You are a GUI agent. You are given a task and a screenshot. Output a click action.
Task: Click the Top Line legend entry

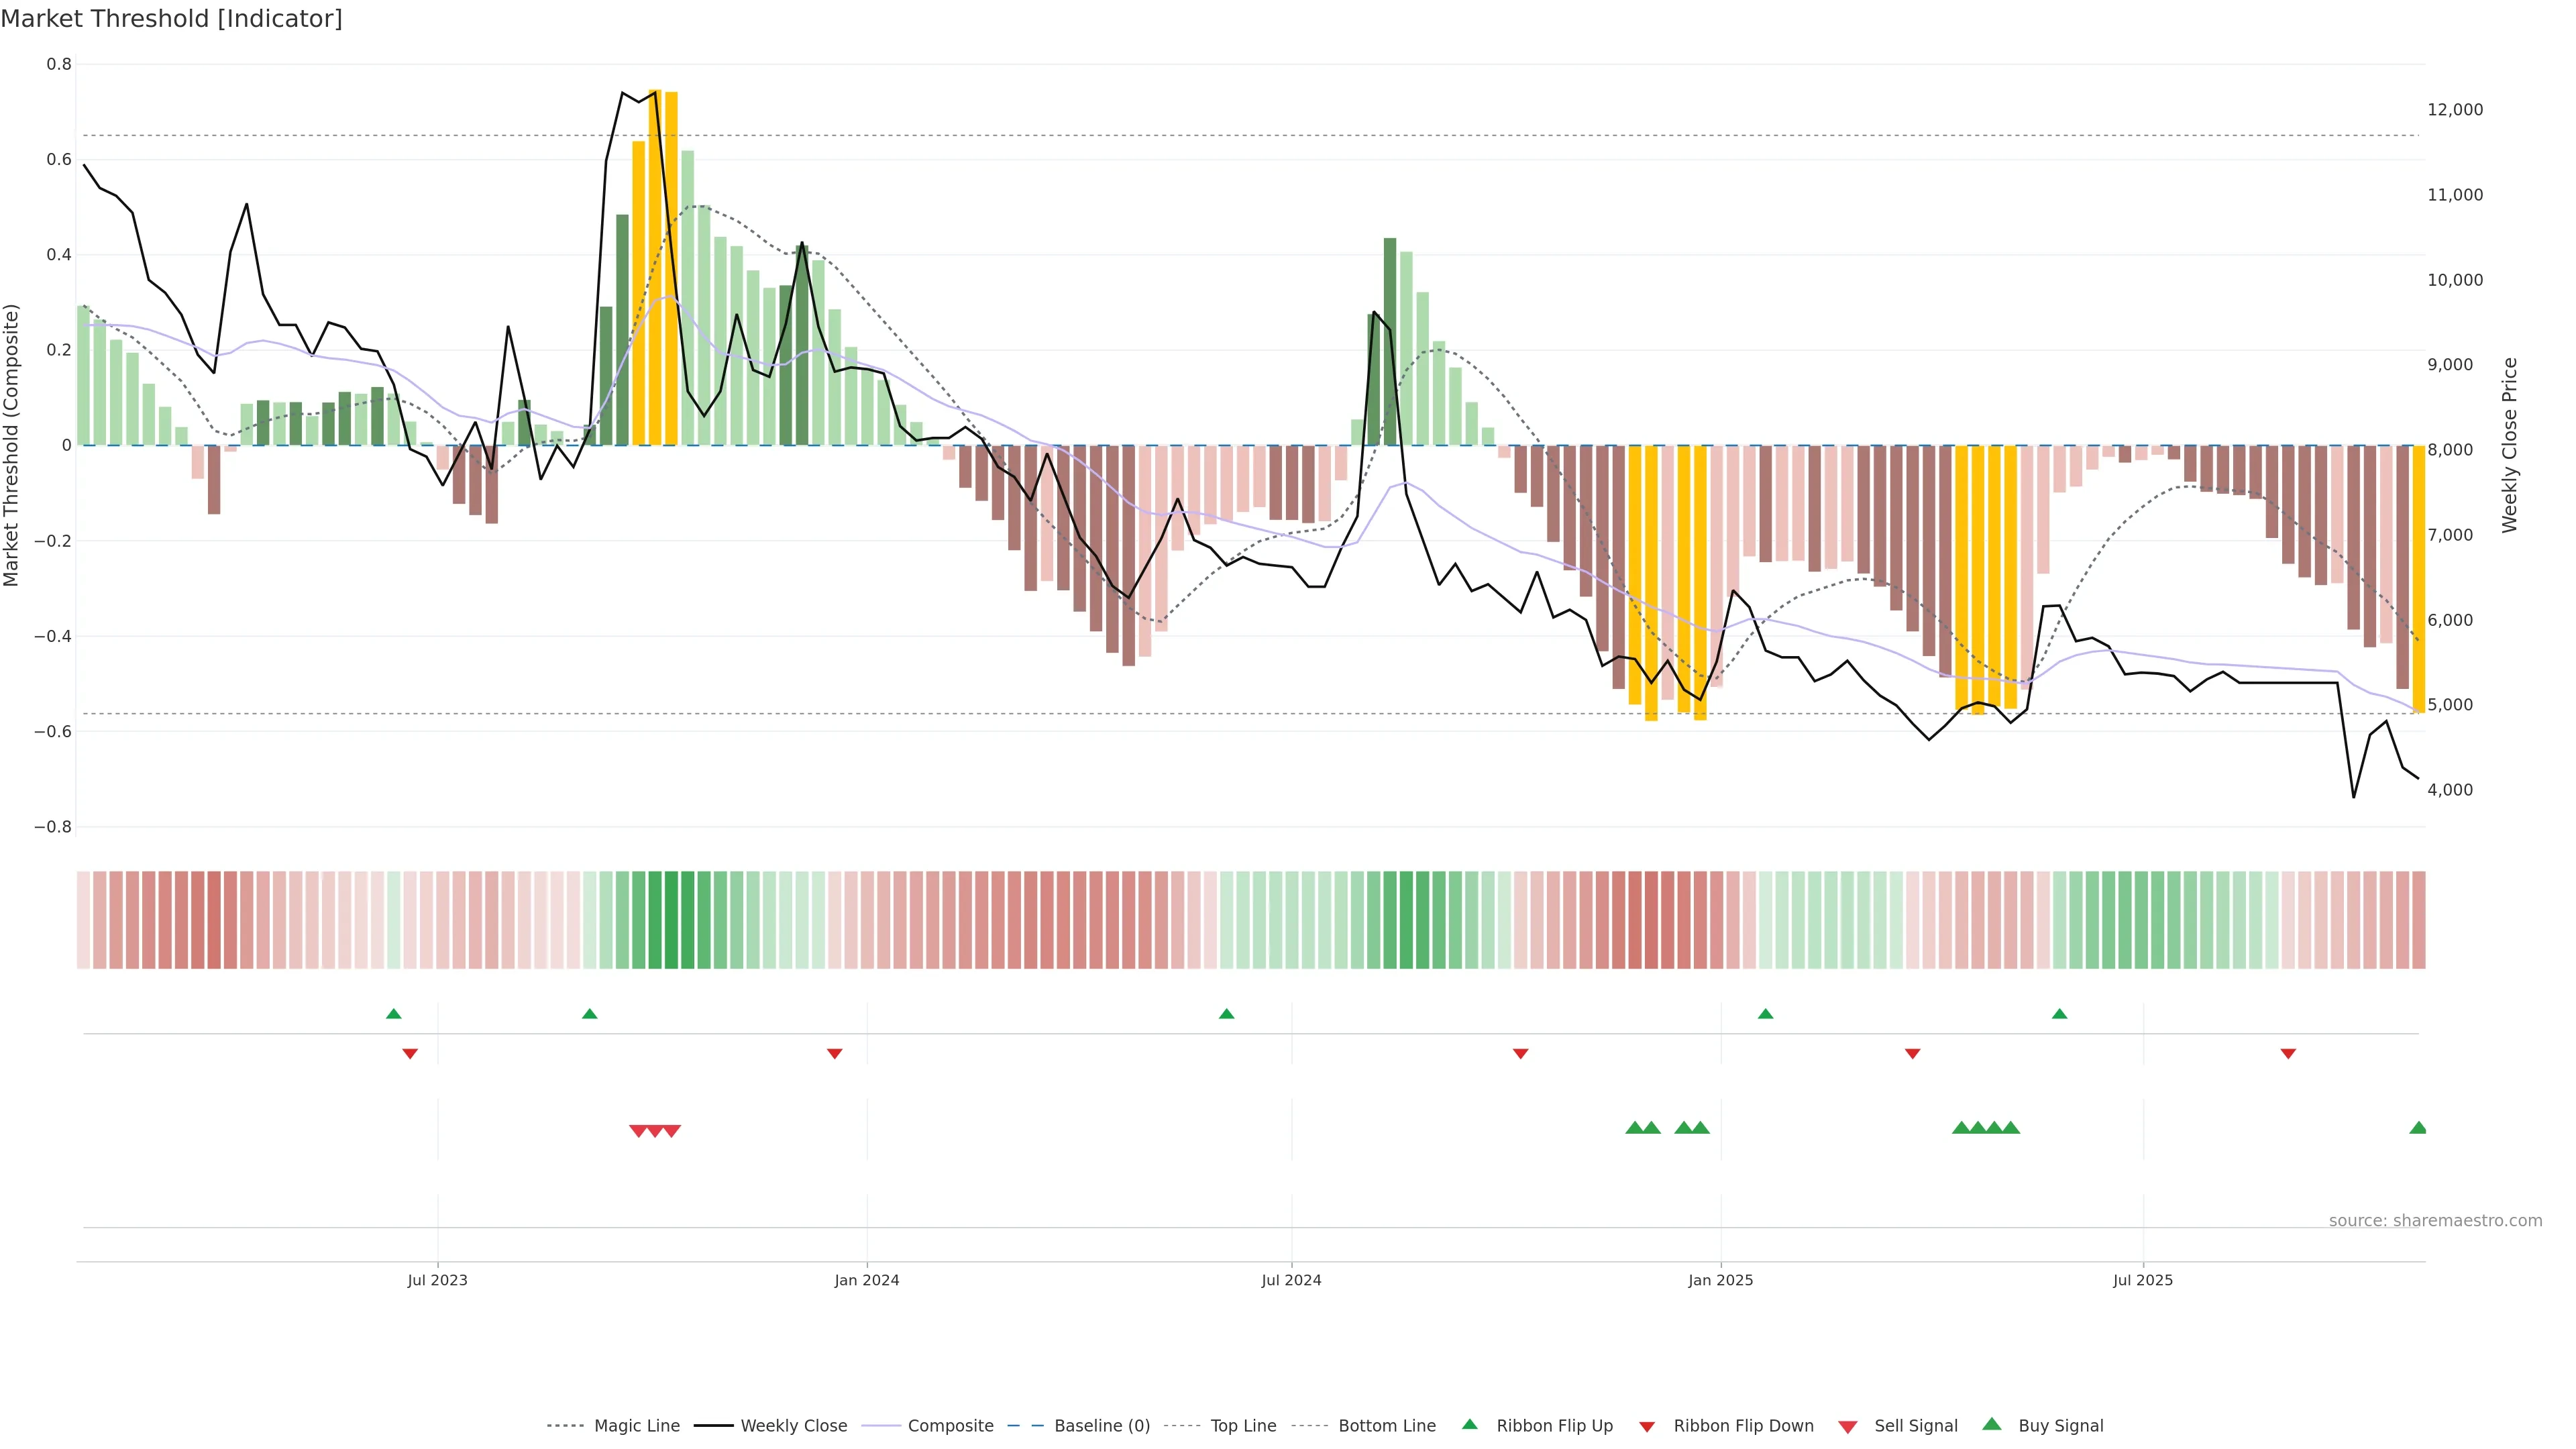[1243, 1426]
